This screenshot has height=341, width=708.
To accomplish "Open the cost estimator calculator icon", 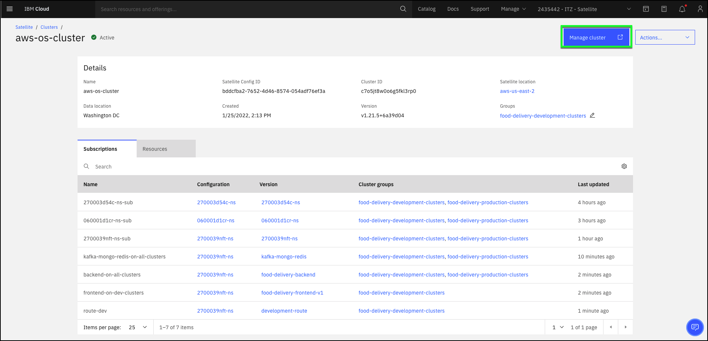I will tap(664, 9).
